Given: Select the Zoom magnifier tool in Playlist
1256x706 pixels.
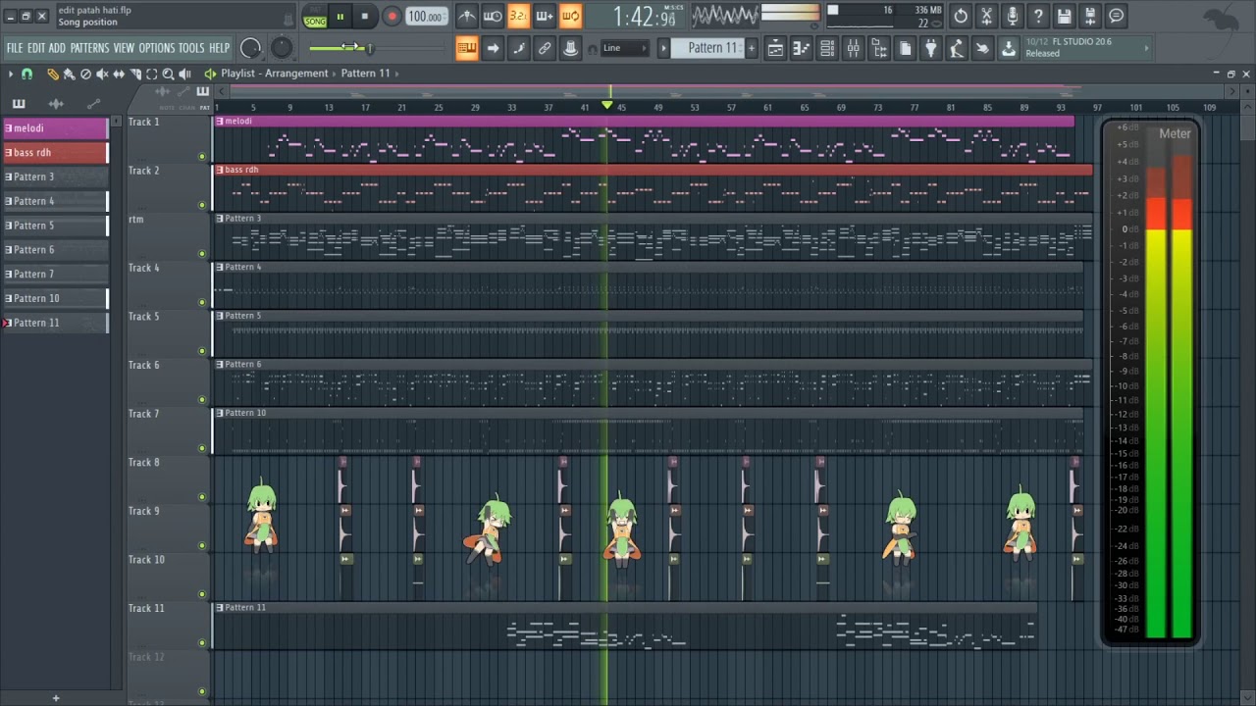Looking at the screenshot, I should (x=169, y=74).
